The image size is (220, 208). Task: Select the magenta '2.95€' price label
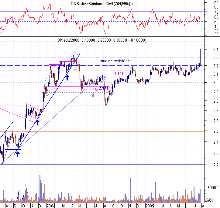point(94,90)
